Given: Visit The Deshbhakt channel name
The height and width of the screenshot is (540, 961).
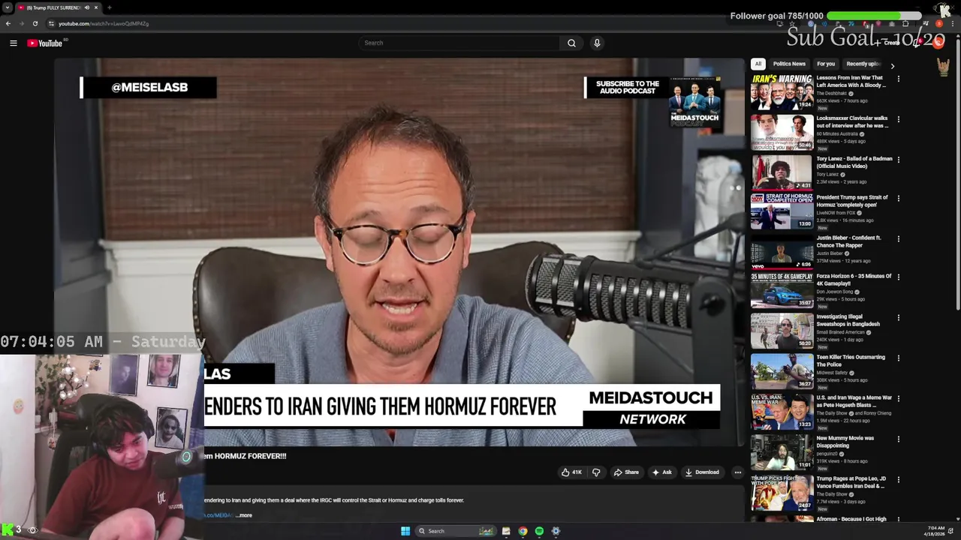Looking at the screenshot, I should tap(832, 93).
